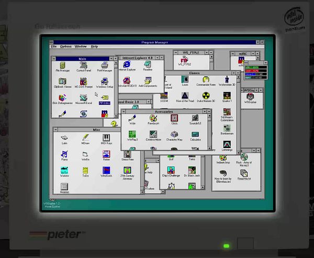
Task: Open the Window menu
Action: tap(81, 47)
